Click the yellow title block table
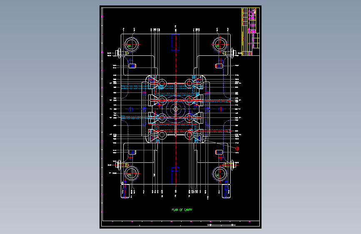The height and width of the screenshot is (234, 361). point(251,32)
